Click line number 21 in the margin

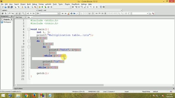[x=23, y=79]
